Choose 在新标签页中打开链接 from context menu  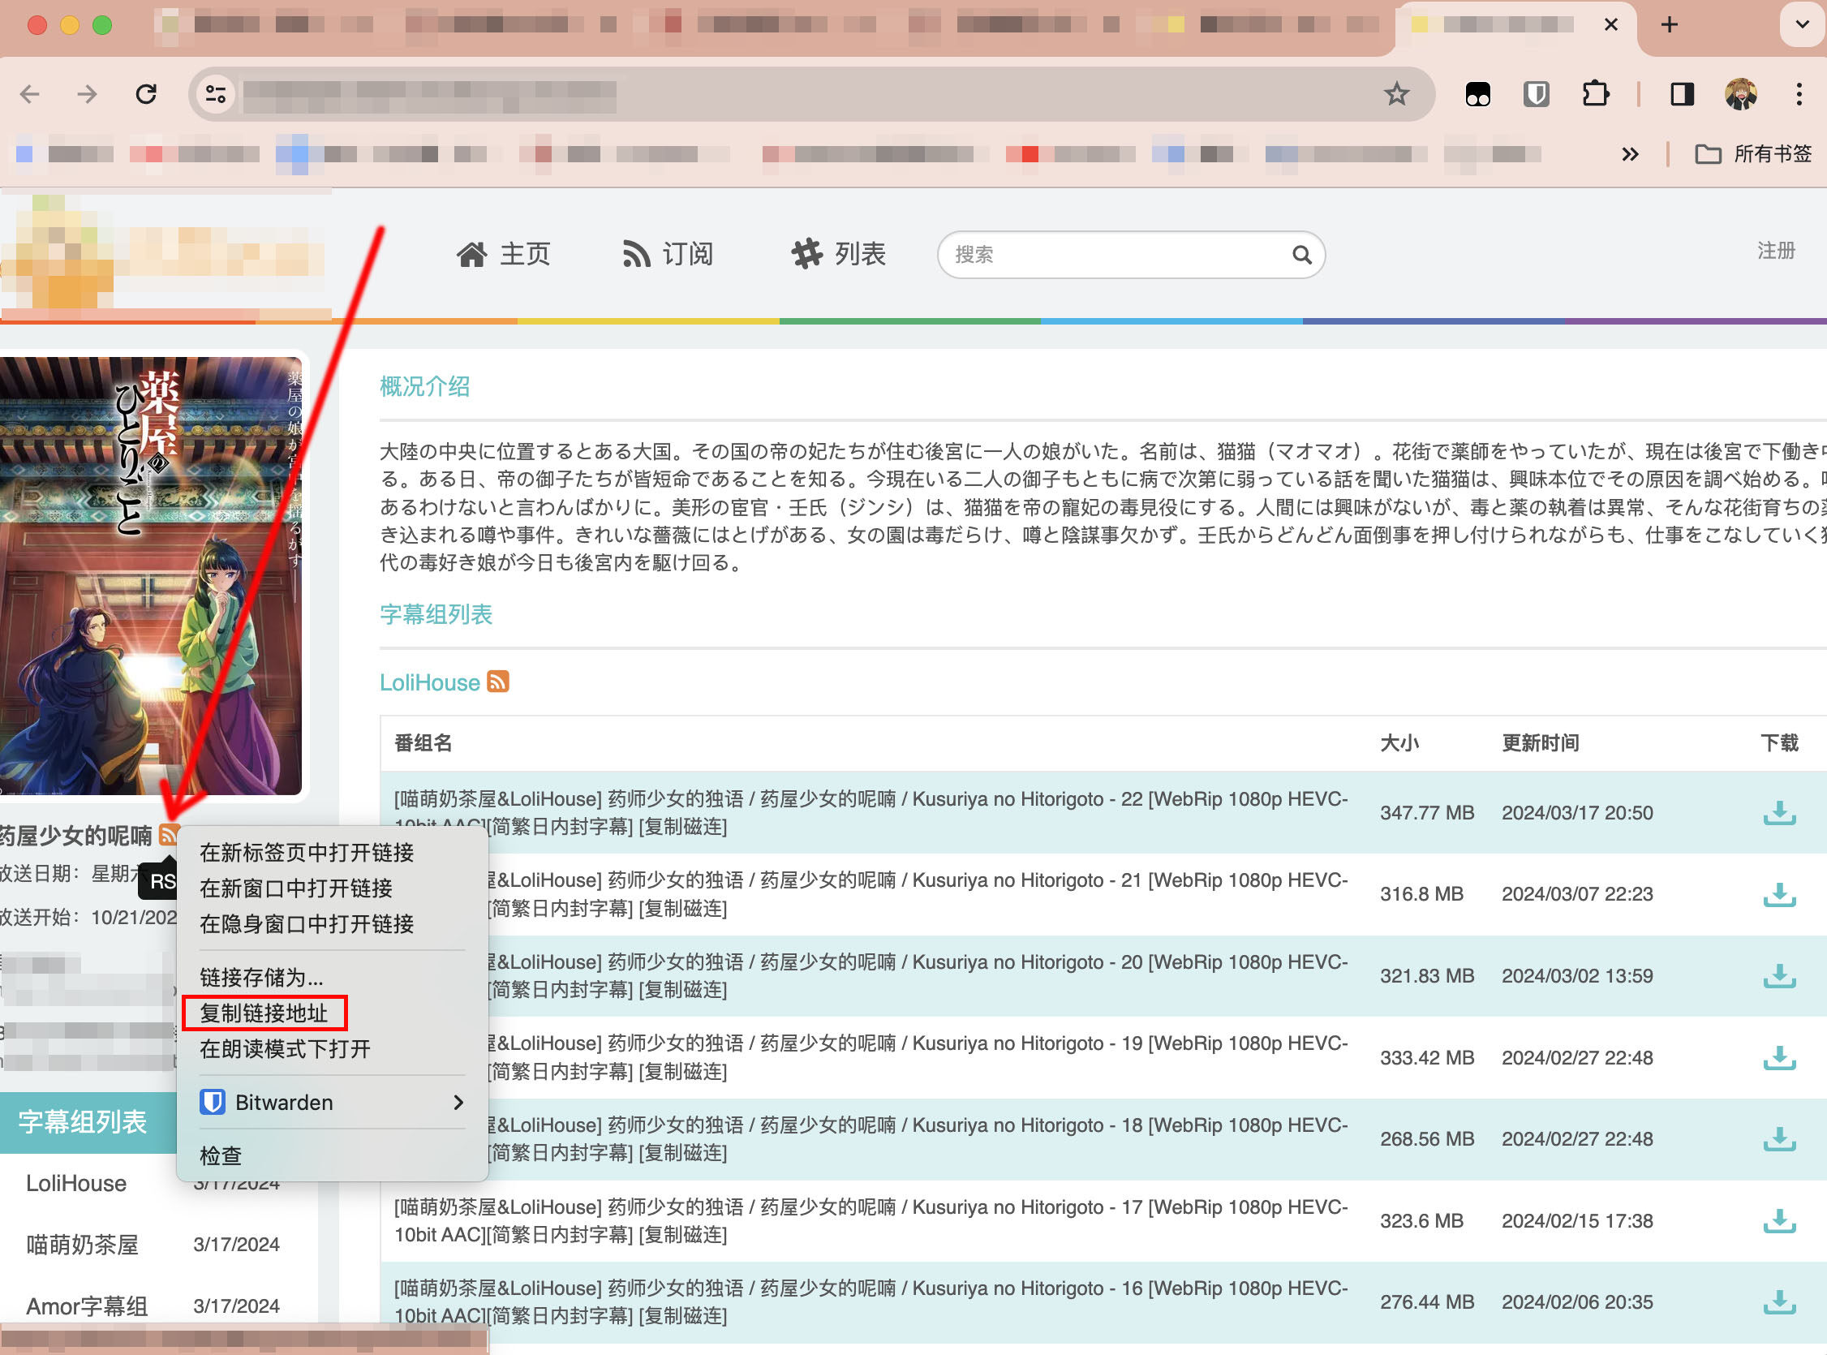tap(307, 852)
